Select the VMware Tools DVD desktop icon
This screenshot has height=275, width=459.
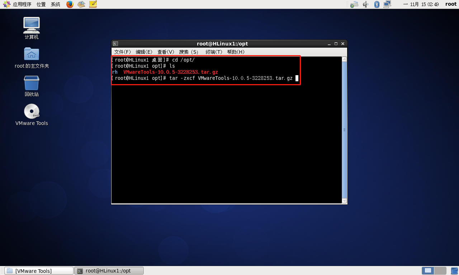pyautogui.click(x=32, y=115)
